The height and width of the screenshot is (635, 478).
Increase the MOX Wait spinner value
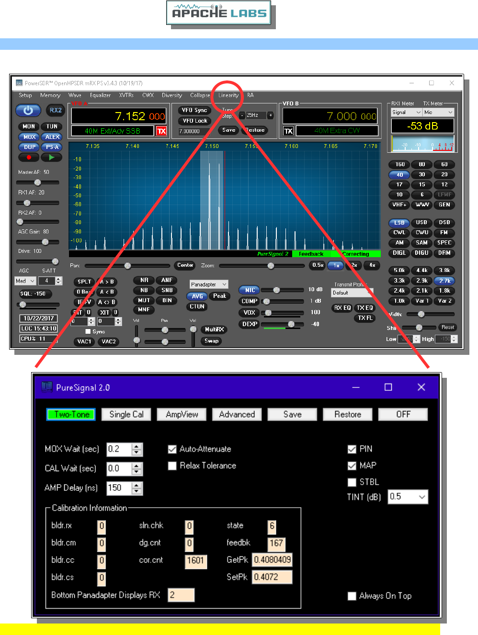[x=137, y=446]
